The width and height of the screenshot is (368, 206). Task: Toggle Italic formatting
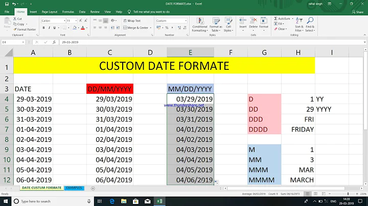[49, 28]
